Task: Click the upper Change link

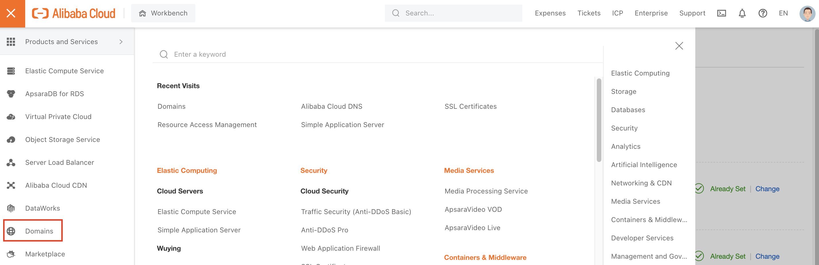Action: point(767,189)
